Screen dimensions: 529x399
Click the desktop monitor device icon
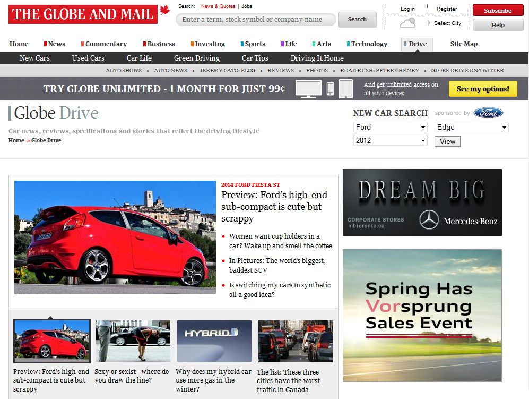[308, 89]
